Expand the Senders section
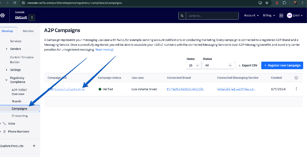This screenshot has height=157, width=307. (x=7, y=49)
